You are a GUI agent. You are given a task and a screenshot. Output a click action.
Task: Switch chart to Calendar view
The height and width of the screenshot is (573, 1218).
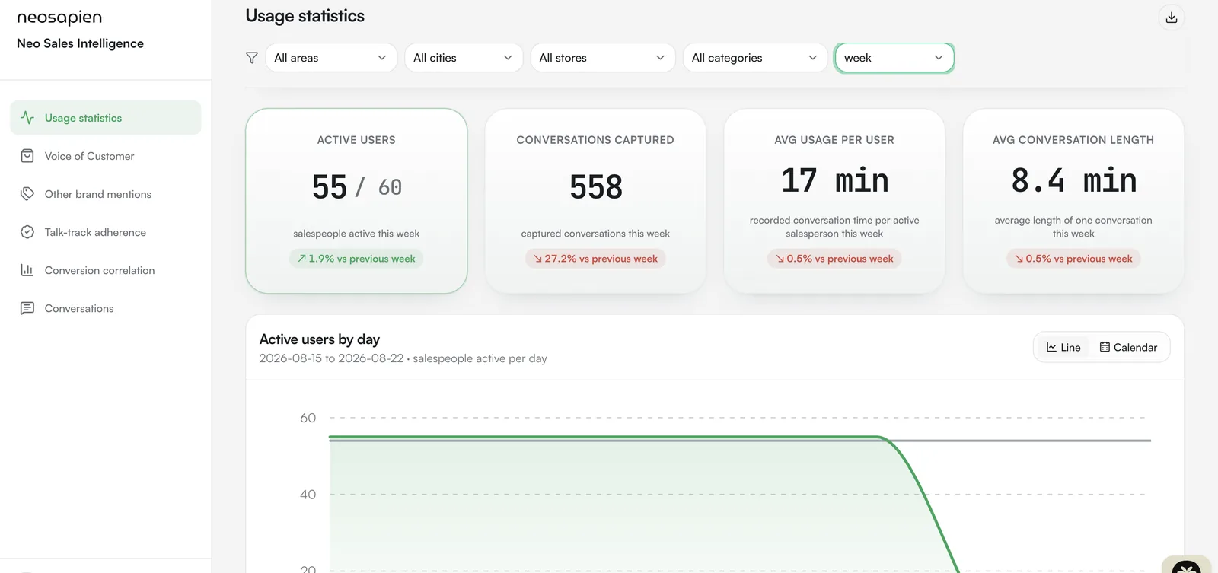[1129, 347]
